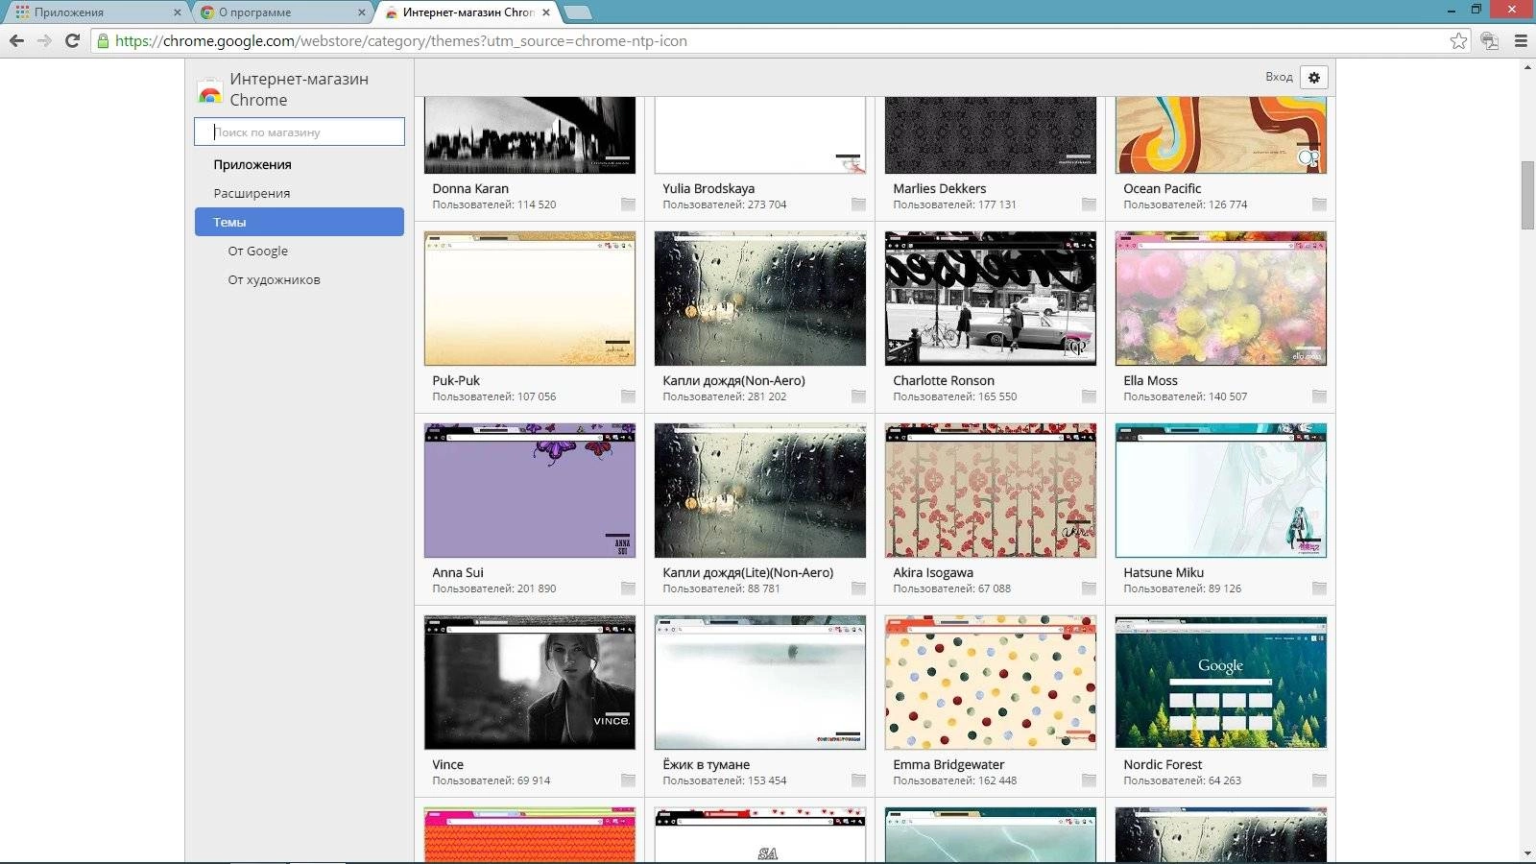Image resolution: width=1536 pixels, height=864 pixels.
Task: Open the Chrome hamburger menu
Action: (x=1521, y=40)
